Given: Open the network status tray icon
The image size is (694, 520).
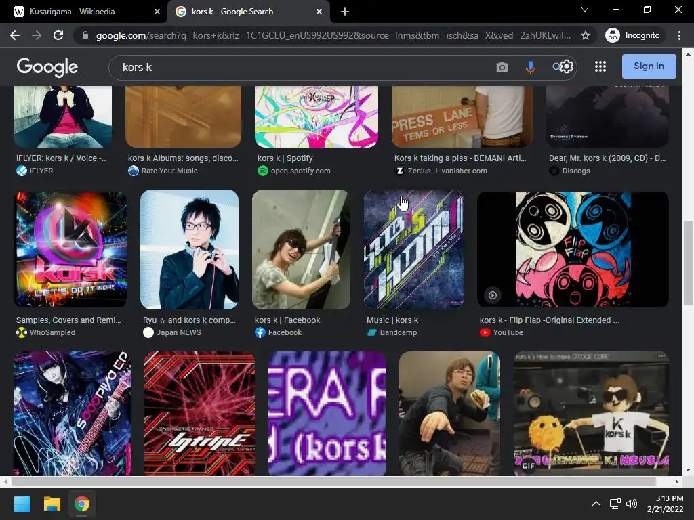Looking at the screenshot, I should (x=615, y=504).
